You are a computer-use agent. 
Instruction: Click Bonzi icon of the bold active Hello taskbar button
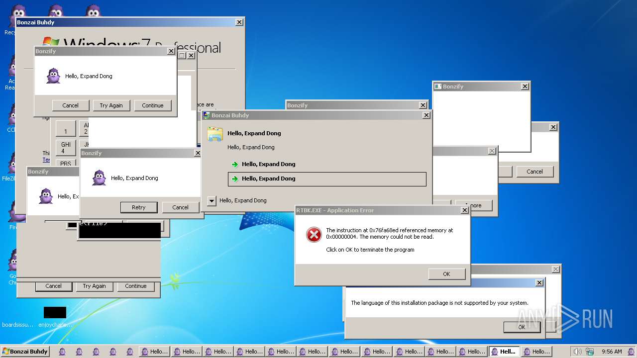pyautogui.click(x=495, y=352)
